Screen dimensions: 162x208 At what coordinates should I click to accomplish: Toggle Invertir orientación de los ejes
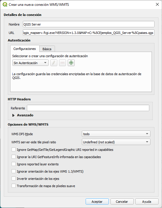coord(14,178)
